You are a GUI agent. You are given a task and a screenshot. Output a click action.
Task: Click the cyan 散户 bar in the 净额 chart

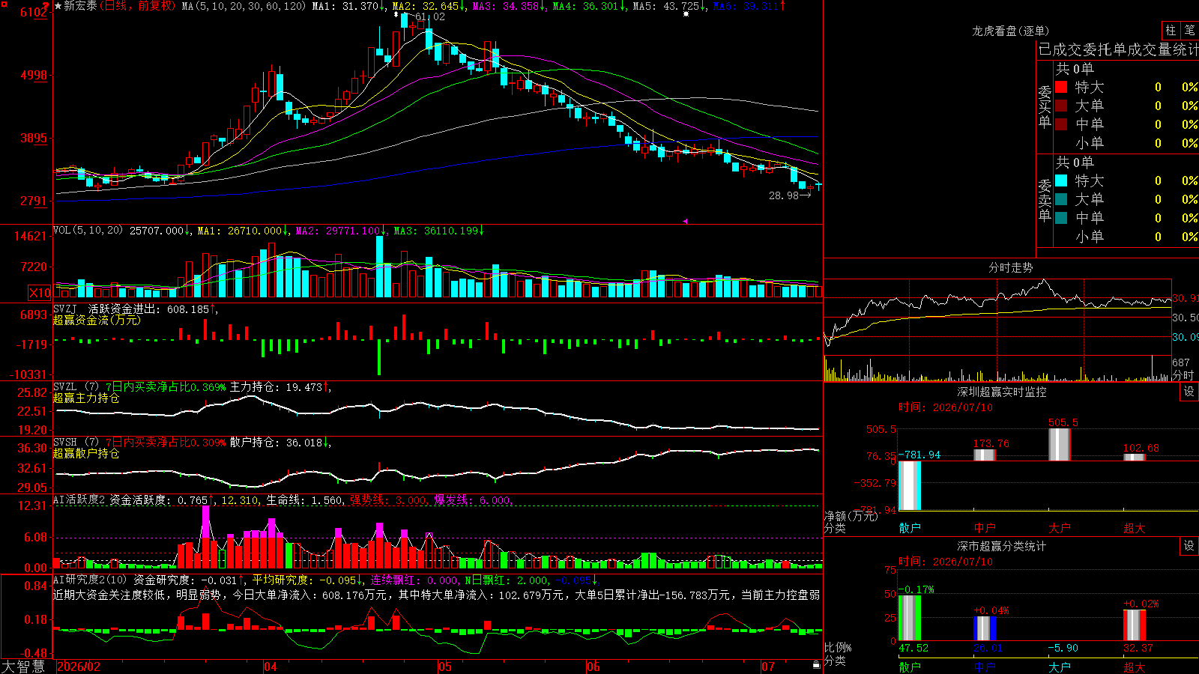tap(910, 485)
